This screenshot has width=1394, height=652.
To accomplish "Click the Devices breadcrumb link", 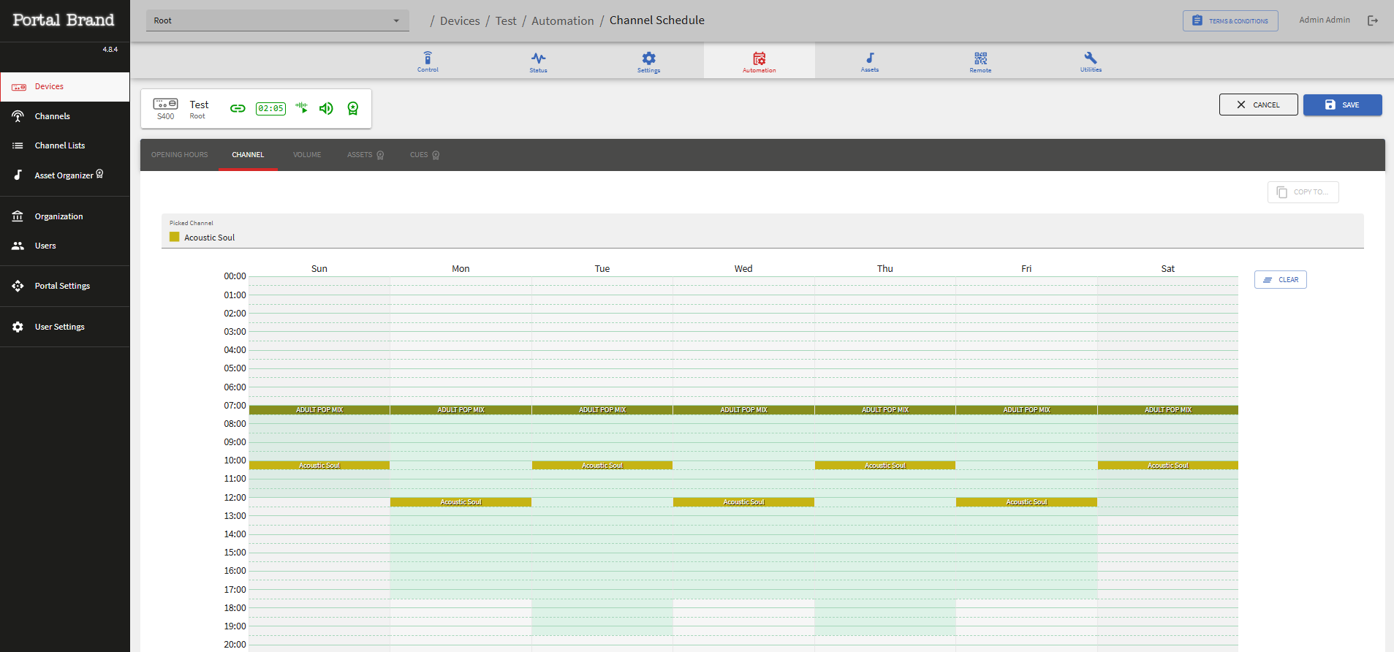I will pos(460,20).
